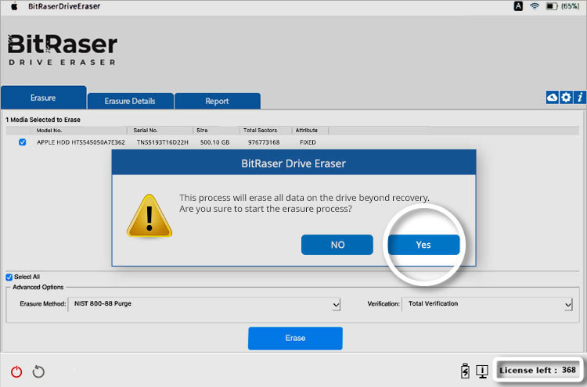Click the dialog title 'BitRaser Drive Eraser'
The image size is (587, 387).
[x=293, y=163]
